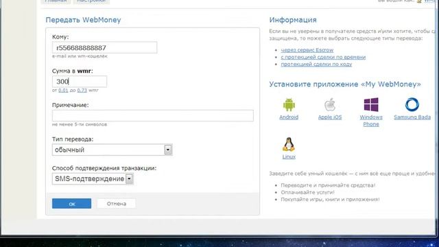Screen dimensions: 439x247
Task: Open the Android app icon
Action: point(289,105)
